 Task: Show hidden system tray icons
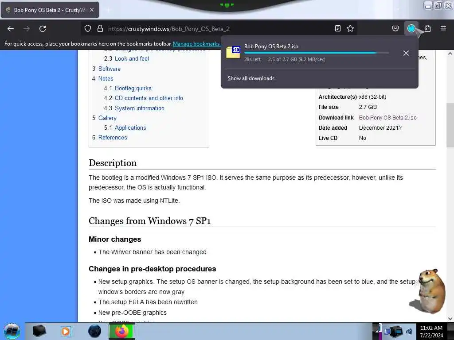[377, 331]
